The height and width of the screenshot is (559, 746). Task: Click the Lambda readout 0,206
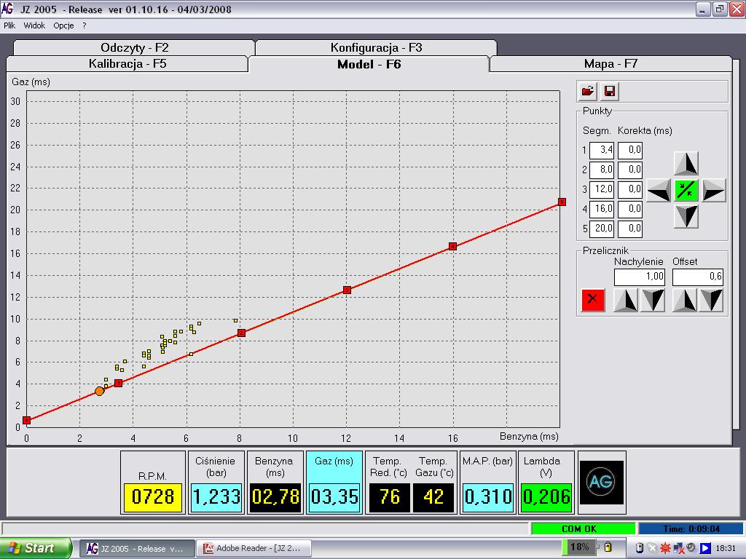tap(546, 497)
